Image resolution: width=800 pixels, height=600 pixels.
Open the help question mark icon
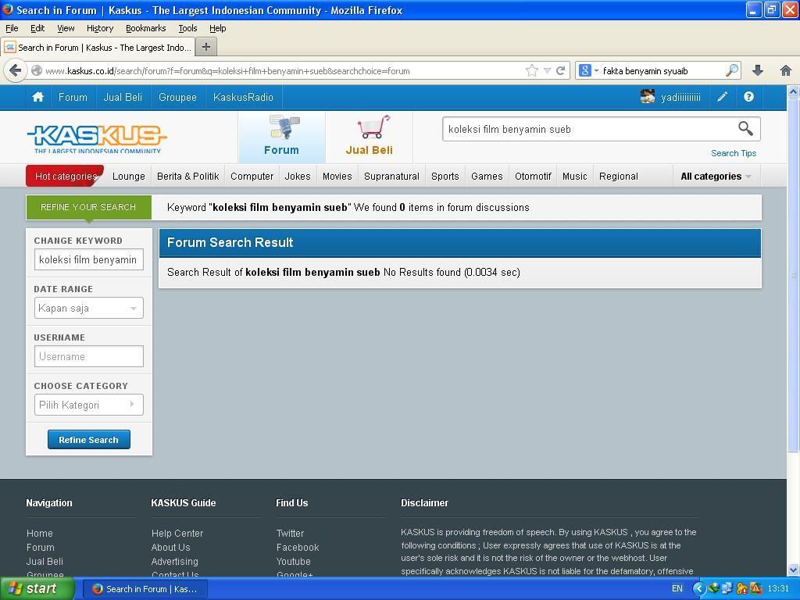(748, 97)
